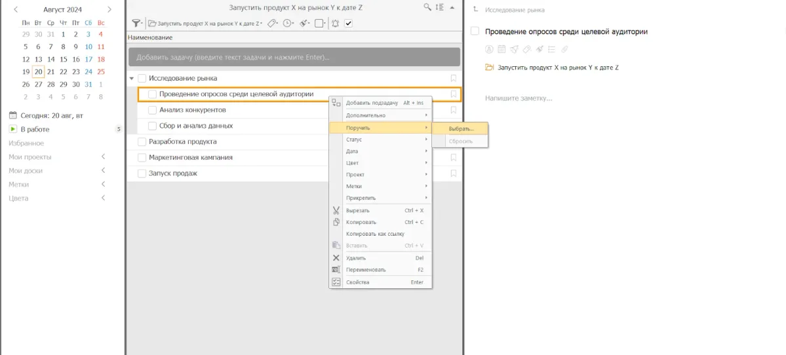Go to next month in the calendar
786x355 pixels.
109,10
